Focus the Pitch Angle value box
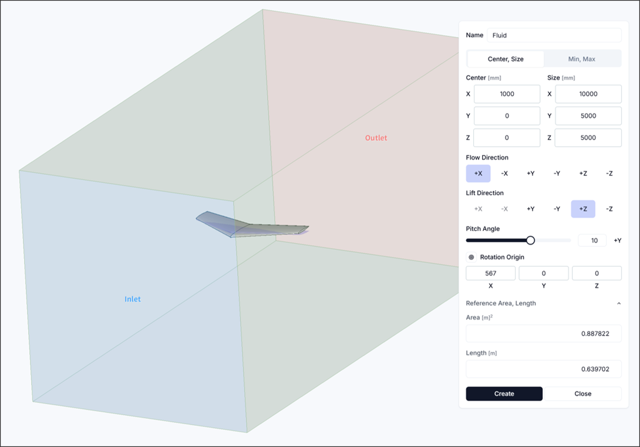The width and height of the screenshot is (640, 447). [592, 241]
